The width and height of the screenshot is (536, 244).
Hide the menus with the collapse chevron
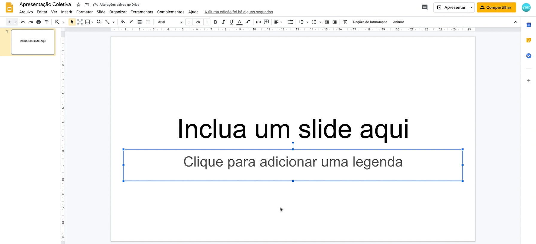click(515, 22)
